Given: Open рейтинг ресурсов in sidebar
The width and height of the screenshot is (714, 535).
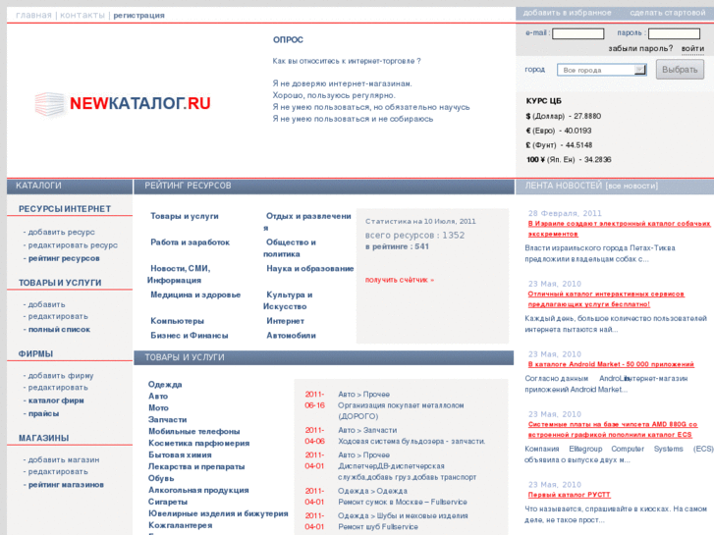Looking at the screenshot, I should pos(63,258).
